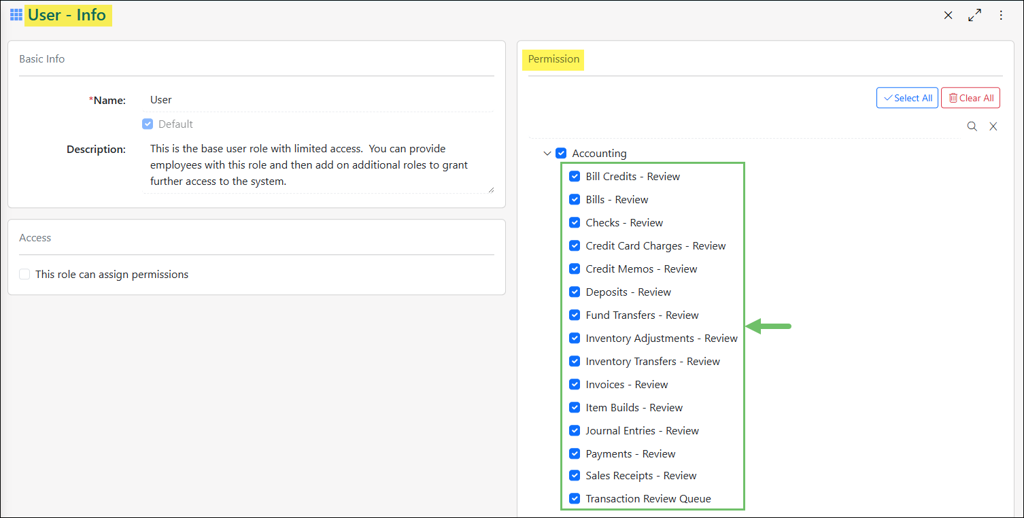Click the Select All button
1024x518 pixels.
908,98
